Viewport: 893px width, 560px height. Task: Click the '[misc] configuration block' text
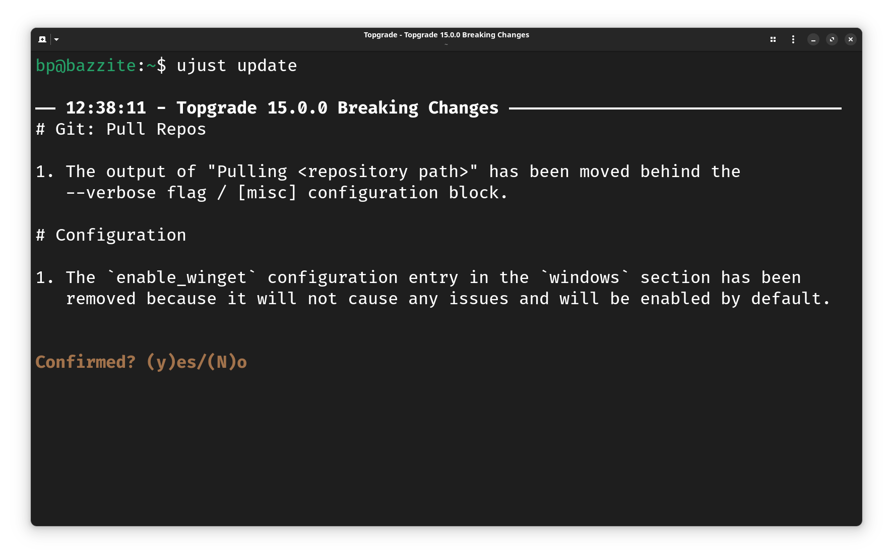372,193
